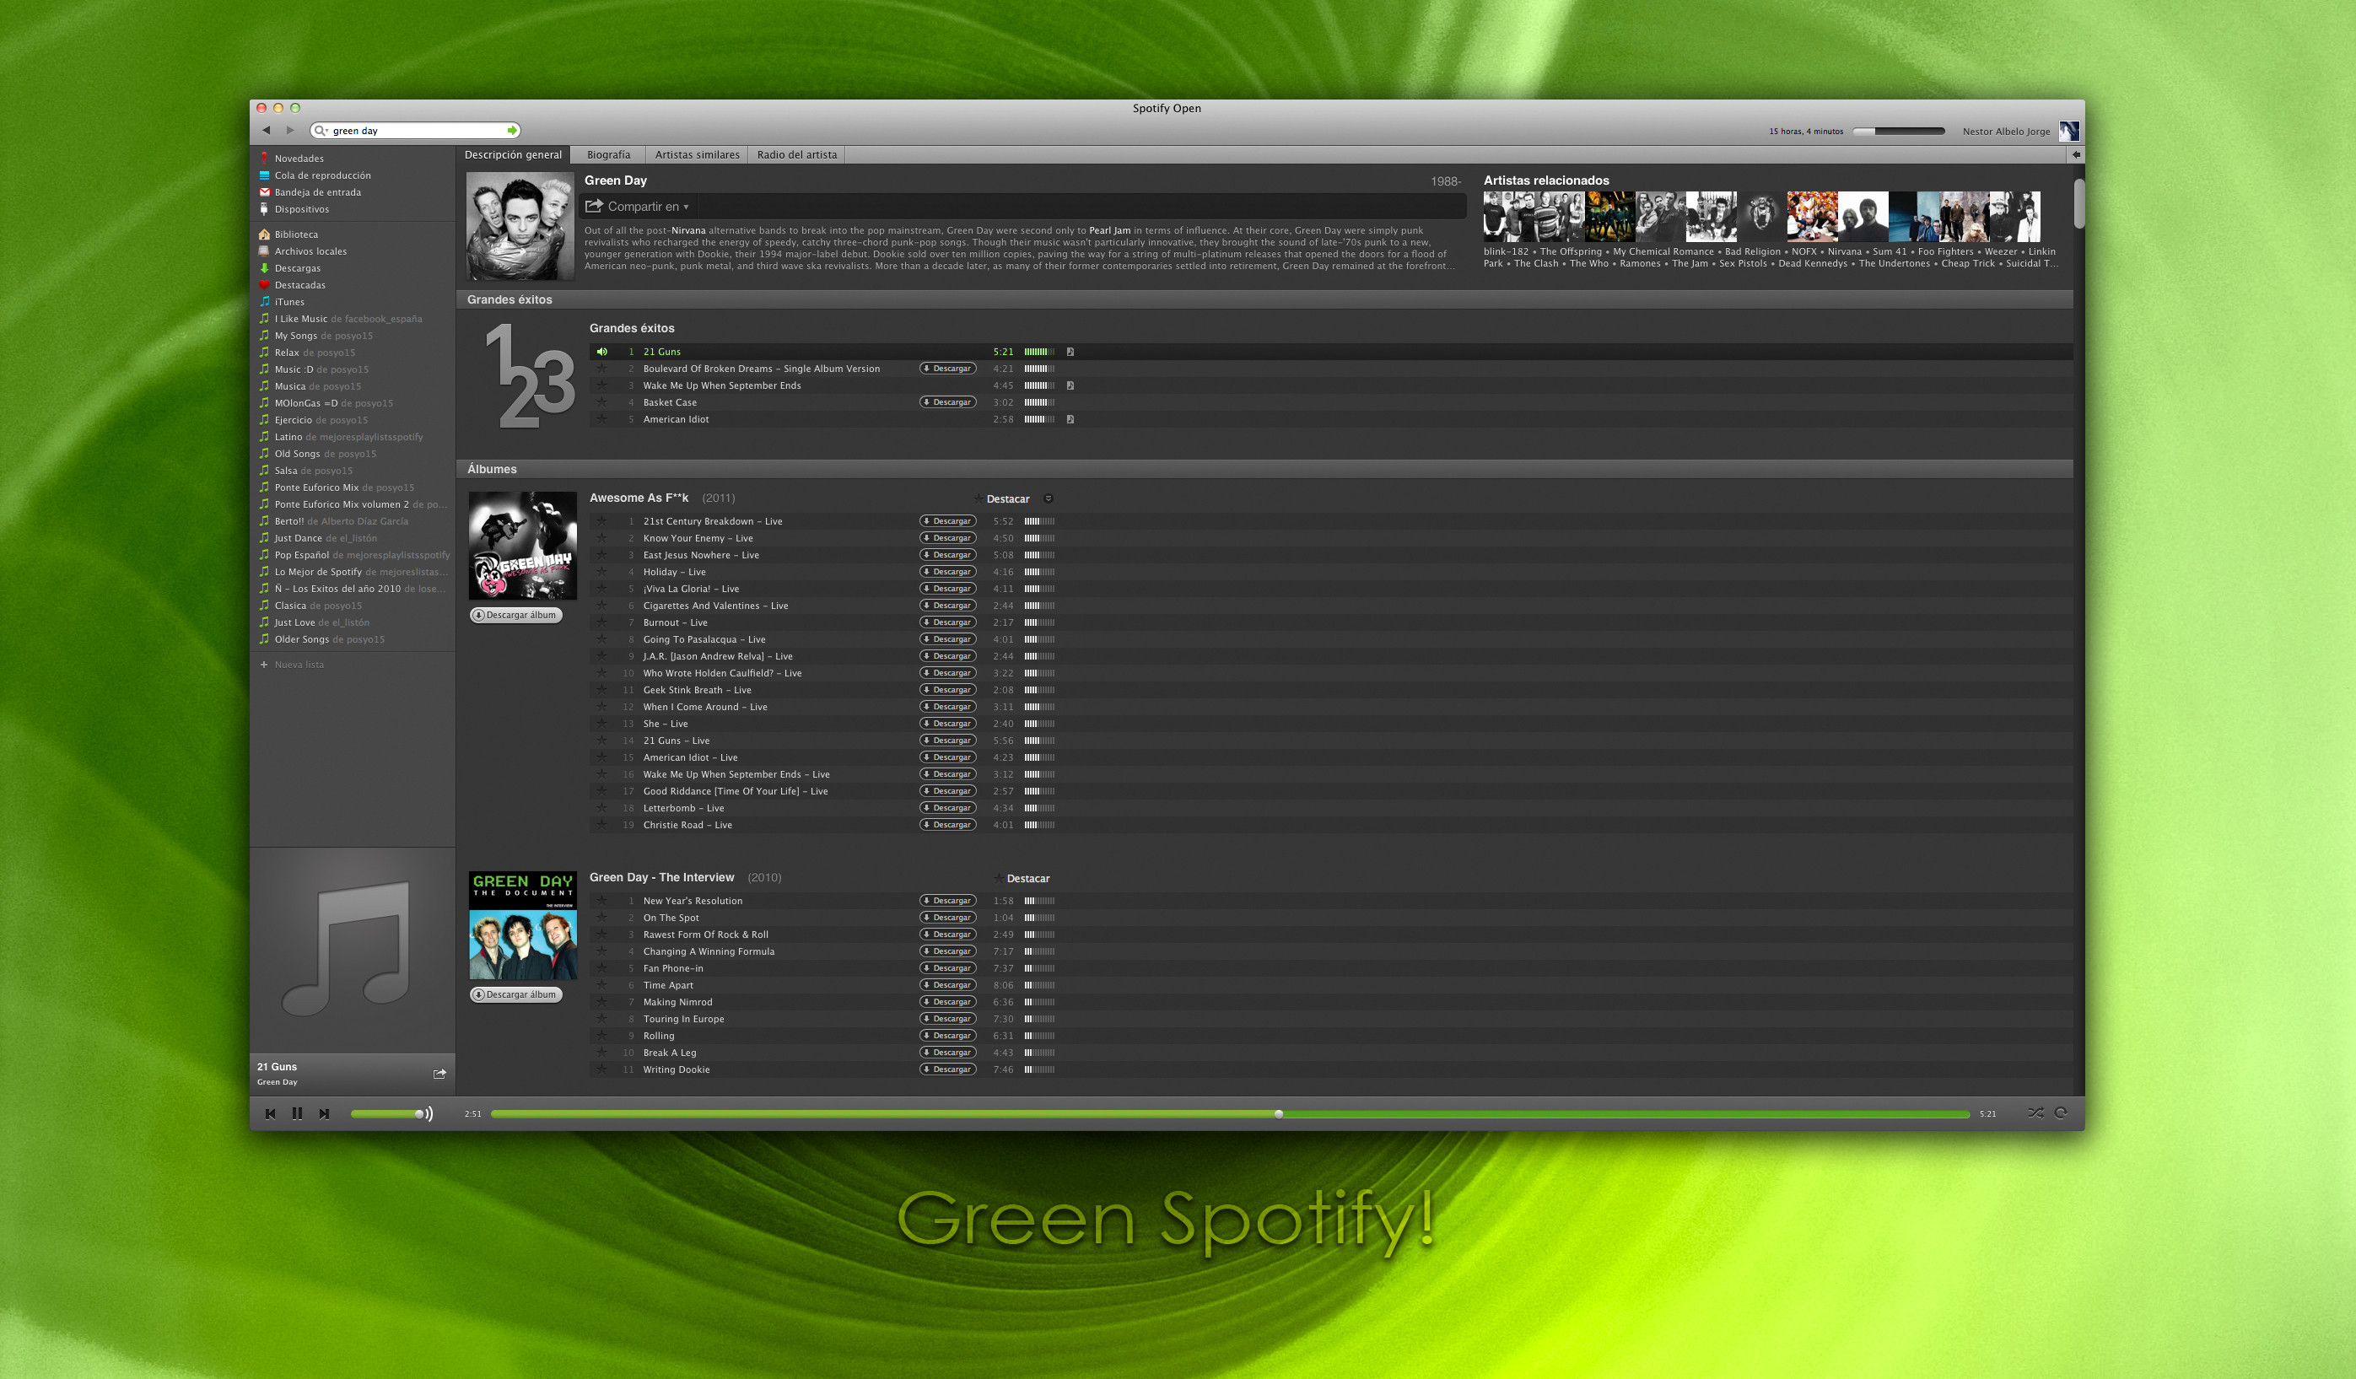Click local file icon beside American Idiot

click(1070, 420)
